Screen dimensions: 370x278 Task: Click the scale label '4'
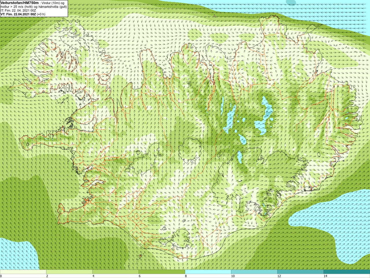[93, 276]
